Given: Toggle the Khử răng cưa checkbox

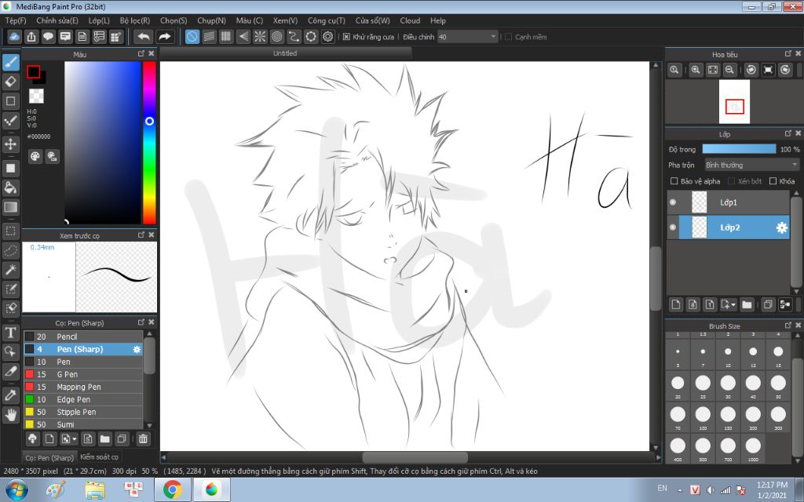Looking at the screenshot, I should point(346,37).
